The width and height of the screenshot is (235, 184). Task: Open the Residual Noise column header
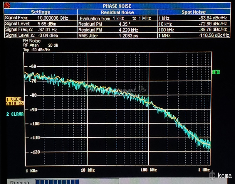(x=117, y=12)
